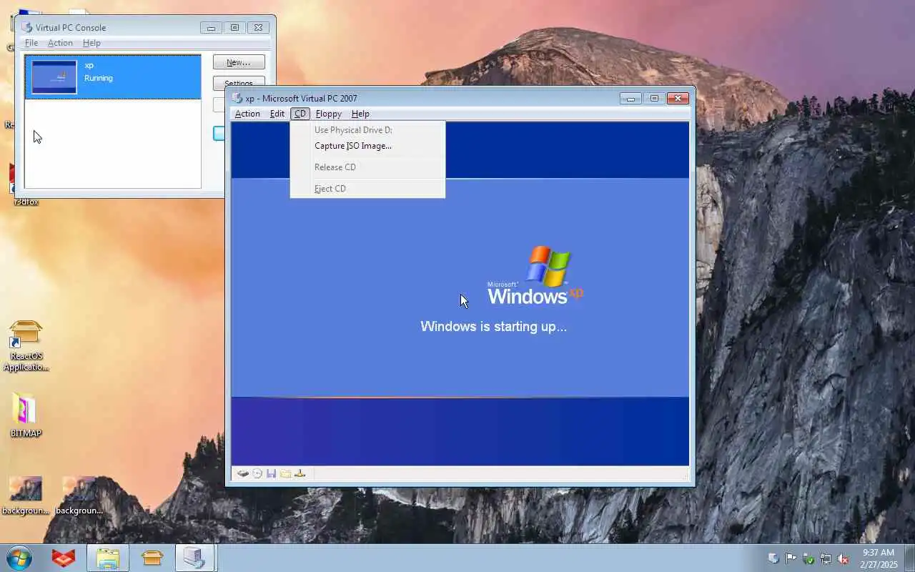Image resolution: width=915 pixels, height=572 pixels.
Task: Click the New... button in Virtual PC Console
Action: point(239,62)
